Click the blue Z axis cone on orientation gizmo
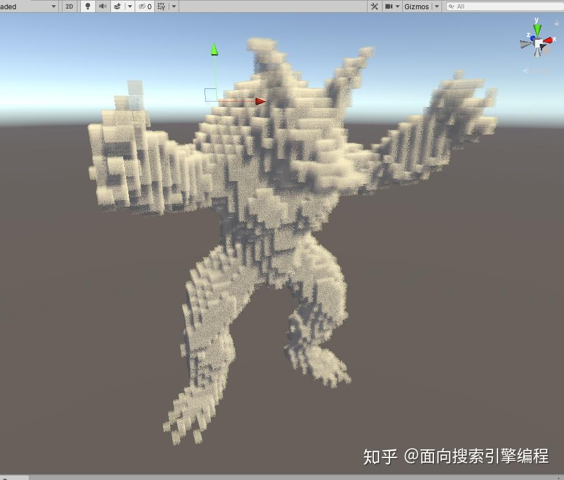Screen dimensions: 564x480 pos(532,38)
